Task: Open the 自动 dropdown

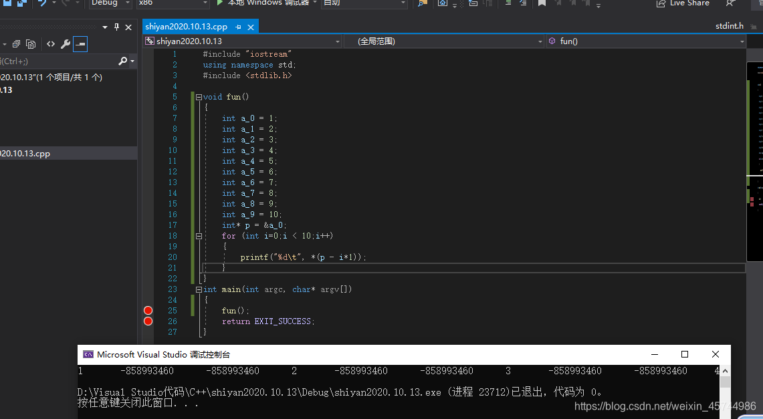Action: click(364, 3)
